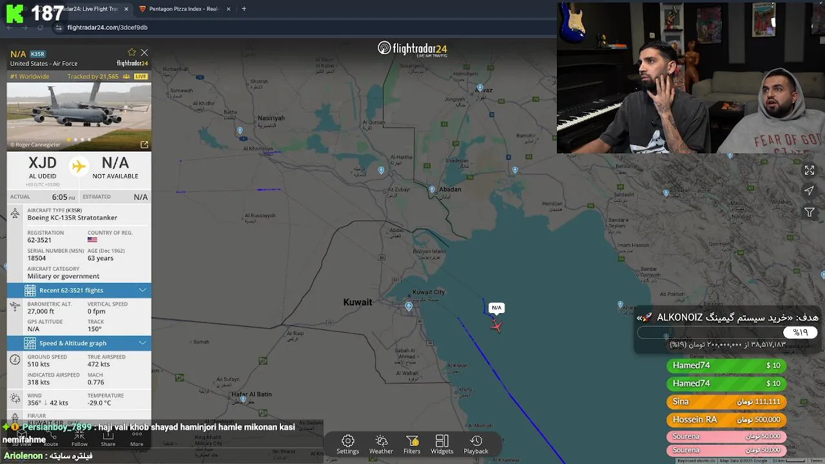Expand the Recent 62-3521 flights section

(x=79, y=291)
